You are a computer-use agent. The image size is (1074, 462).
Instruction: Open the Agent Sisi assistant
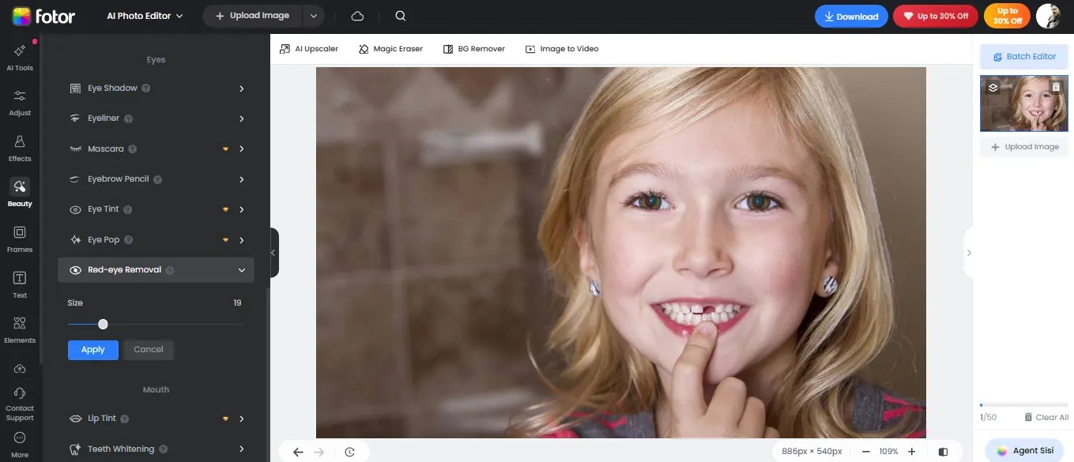(1025, 450)
